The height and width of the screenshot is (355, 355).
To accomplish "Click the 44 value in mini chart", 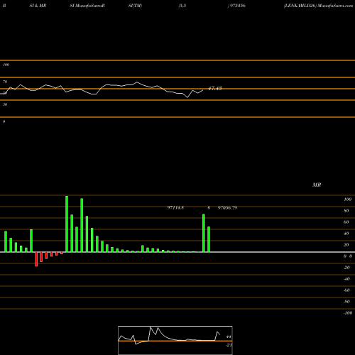I will pos(229,337).
